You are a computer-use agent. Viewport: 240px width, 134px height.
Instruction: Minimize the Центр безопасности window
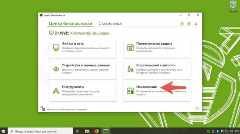click(180, 15)
